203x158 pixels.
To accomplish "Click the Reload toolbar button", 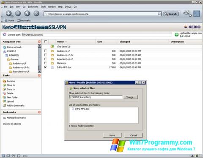I will (x=27, y=14).
